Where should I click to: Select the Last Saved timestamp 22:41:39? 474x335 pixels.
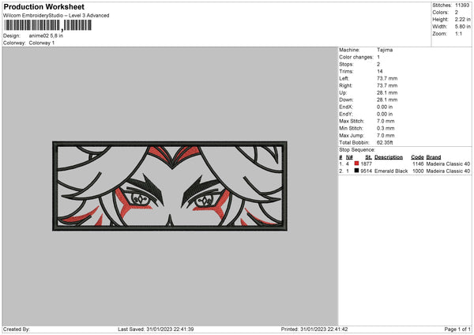(x=183, y=329)
